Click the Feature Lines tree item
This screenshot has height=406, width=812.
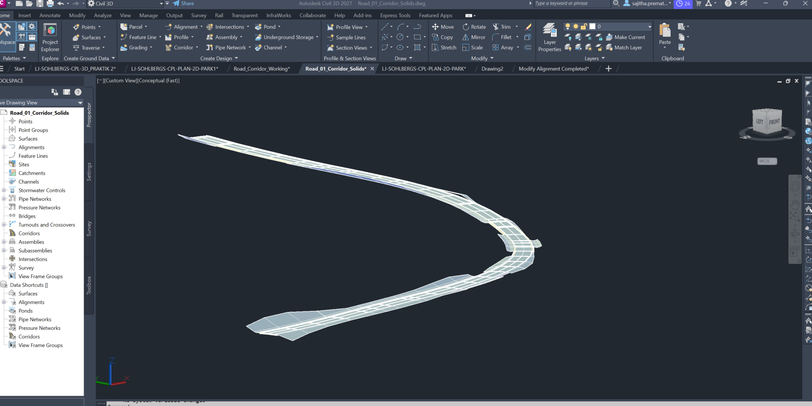click(x=33, y=156)
